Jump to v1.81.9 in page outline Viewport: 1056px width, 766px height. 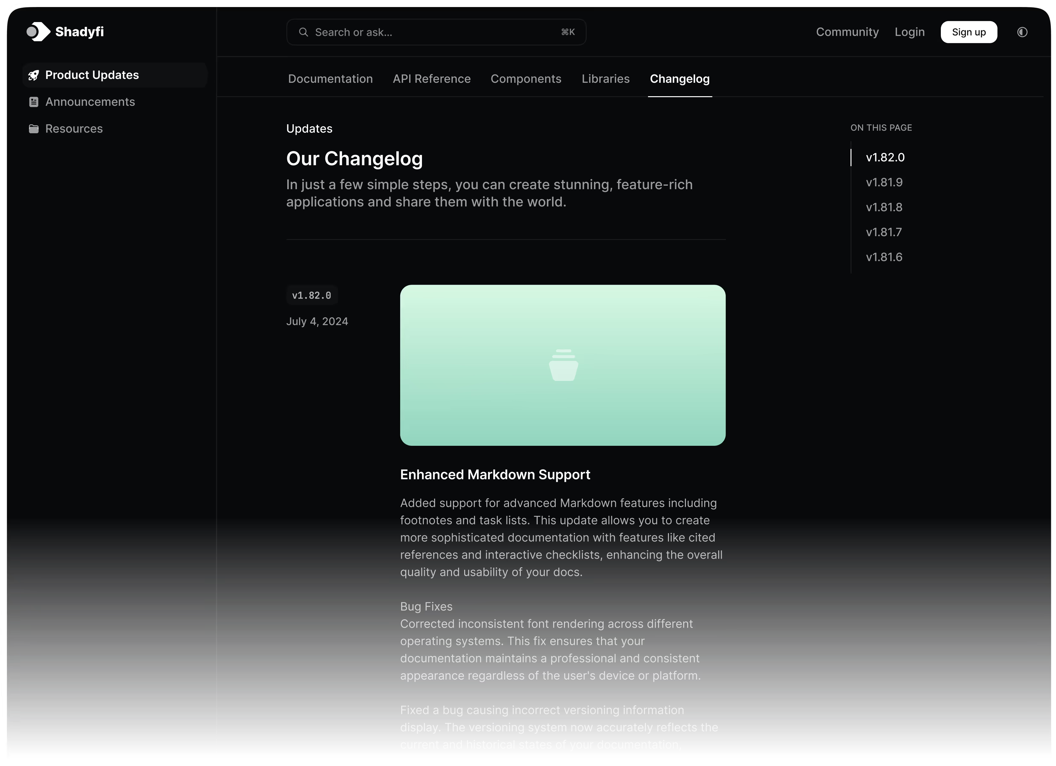click(x=884, y=182)
